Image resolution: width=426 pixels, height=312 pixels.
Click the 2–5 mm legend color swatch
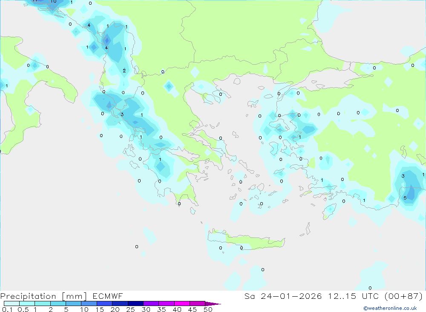(x=58, y=303)
